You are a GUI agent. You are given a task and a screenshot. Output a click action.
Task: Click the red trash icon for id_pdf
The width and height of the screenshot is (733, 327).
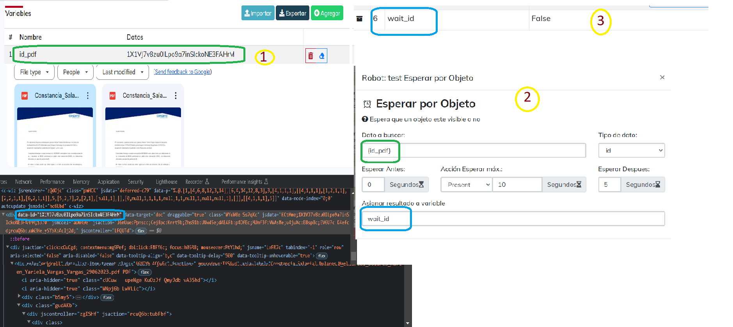click(311, 56)
